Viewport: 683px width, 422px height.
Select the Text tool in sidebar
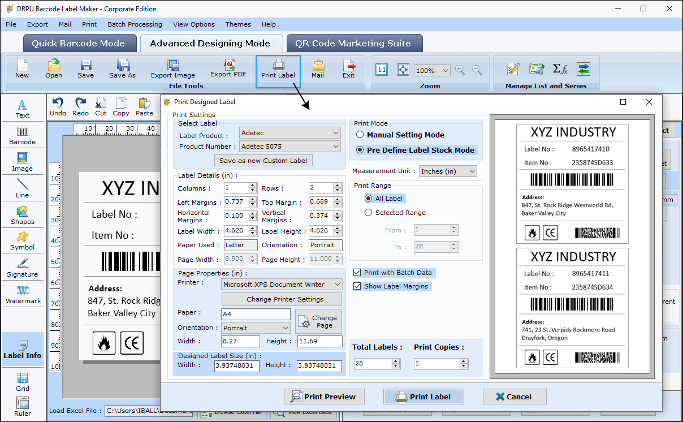(x=23, y=109)
